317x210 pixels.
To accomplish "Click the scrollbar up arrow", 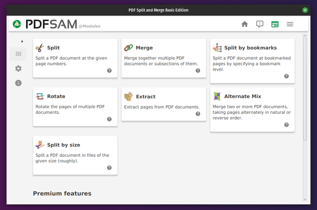I will (305, 36).
